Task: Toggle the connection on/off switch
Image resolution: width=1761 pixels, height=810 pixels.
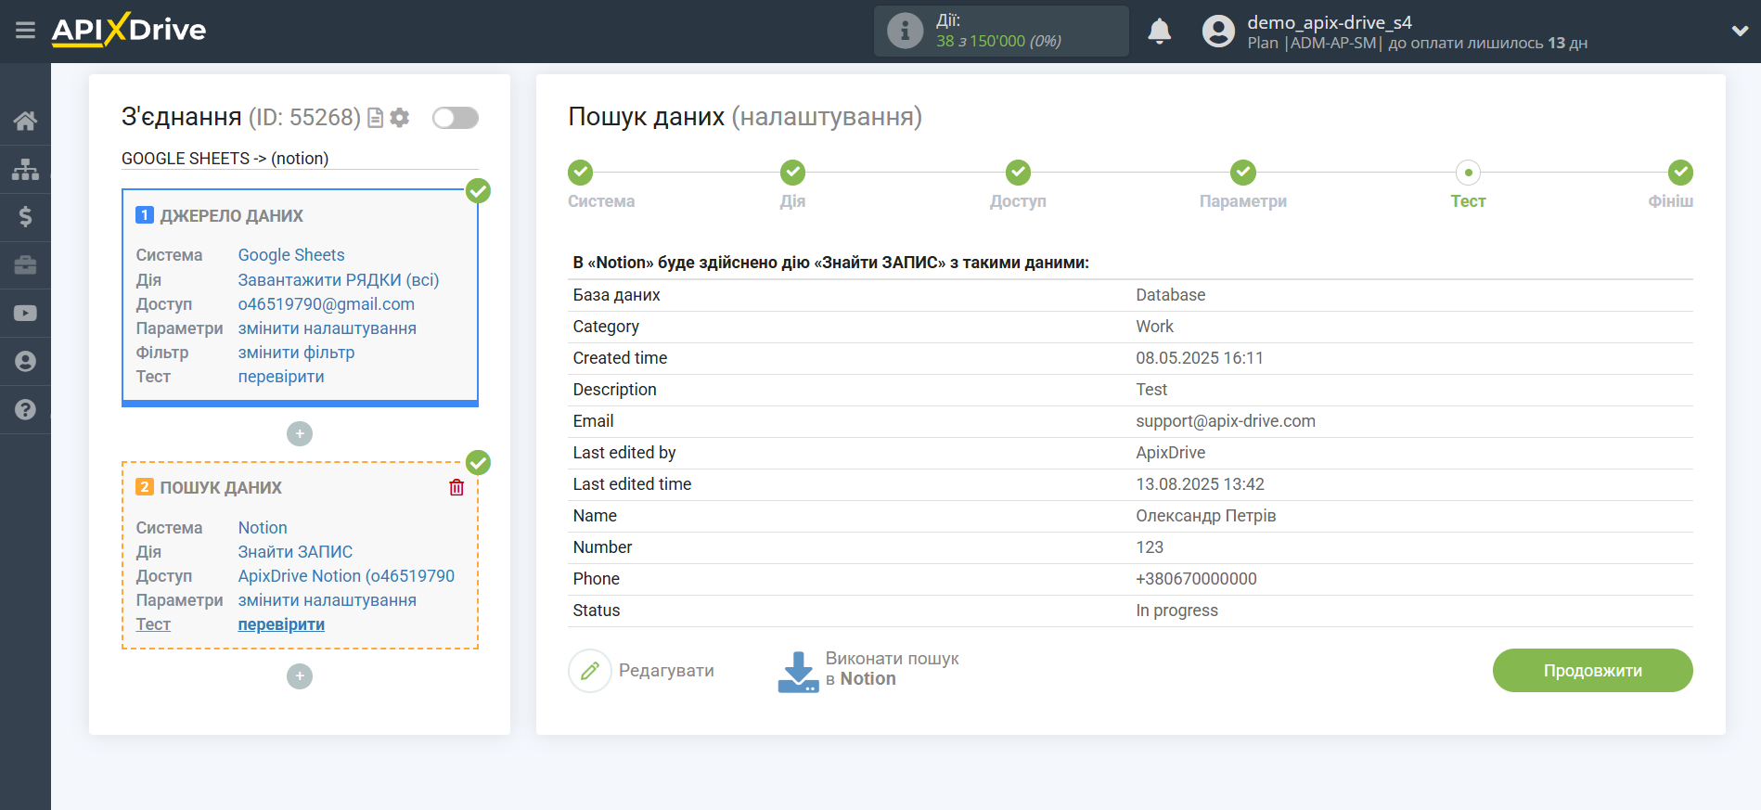Action: tap(456, 118)
